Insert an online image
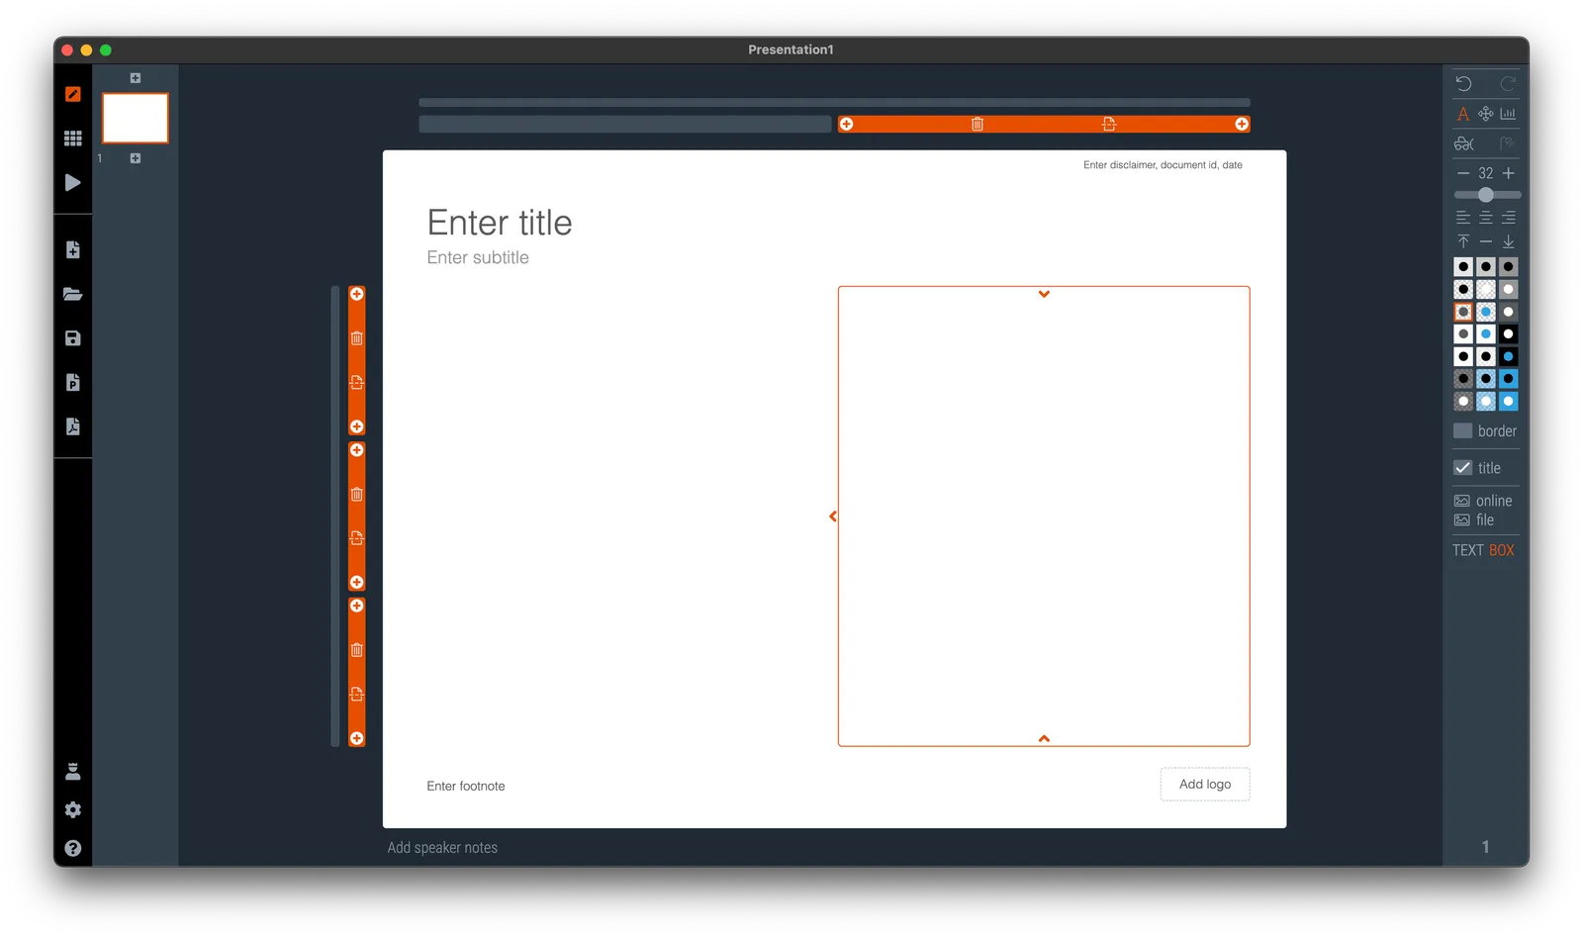The height and width of the screenshot is (938, 1583). 1483,501
